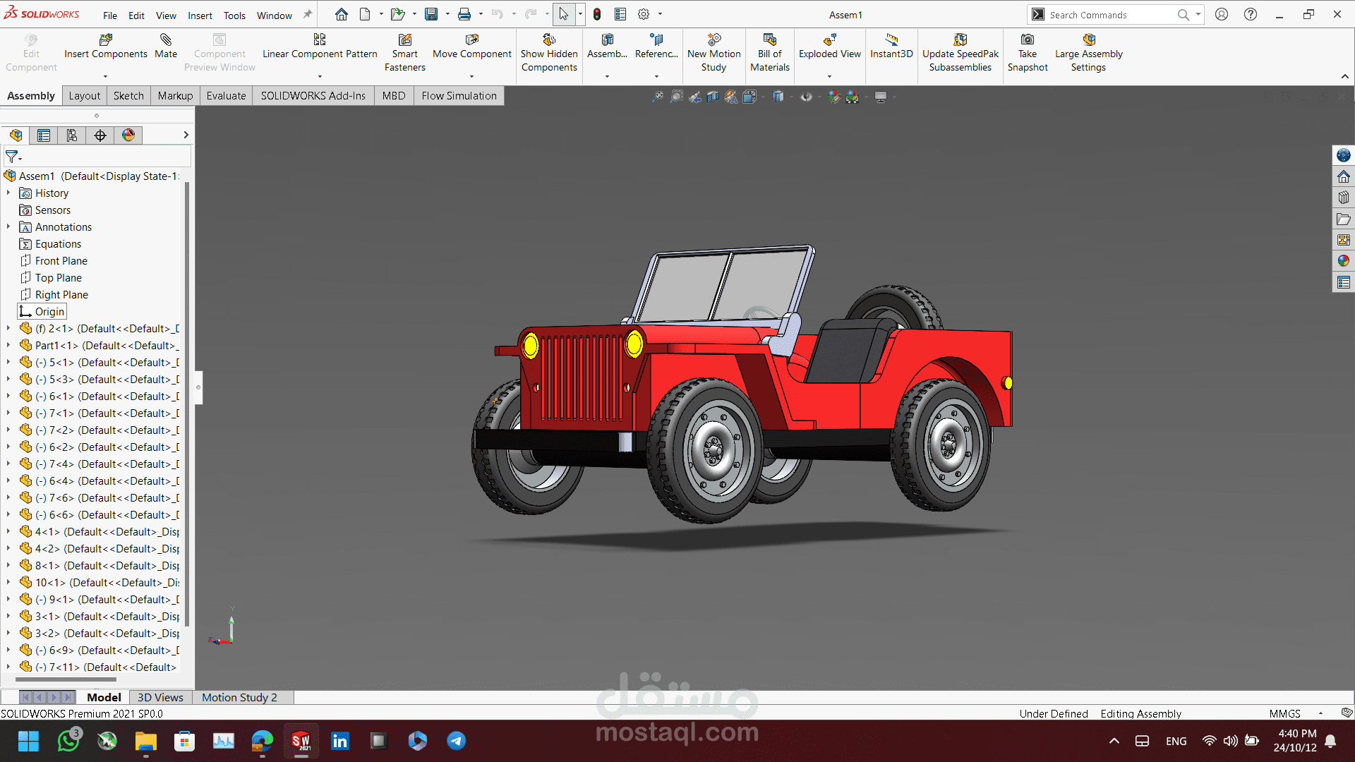Viewport: 1355px width, 762px height.
Task: Click the Mate tool icon
Action: click(166, 40)
